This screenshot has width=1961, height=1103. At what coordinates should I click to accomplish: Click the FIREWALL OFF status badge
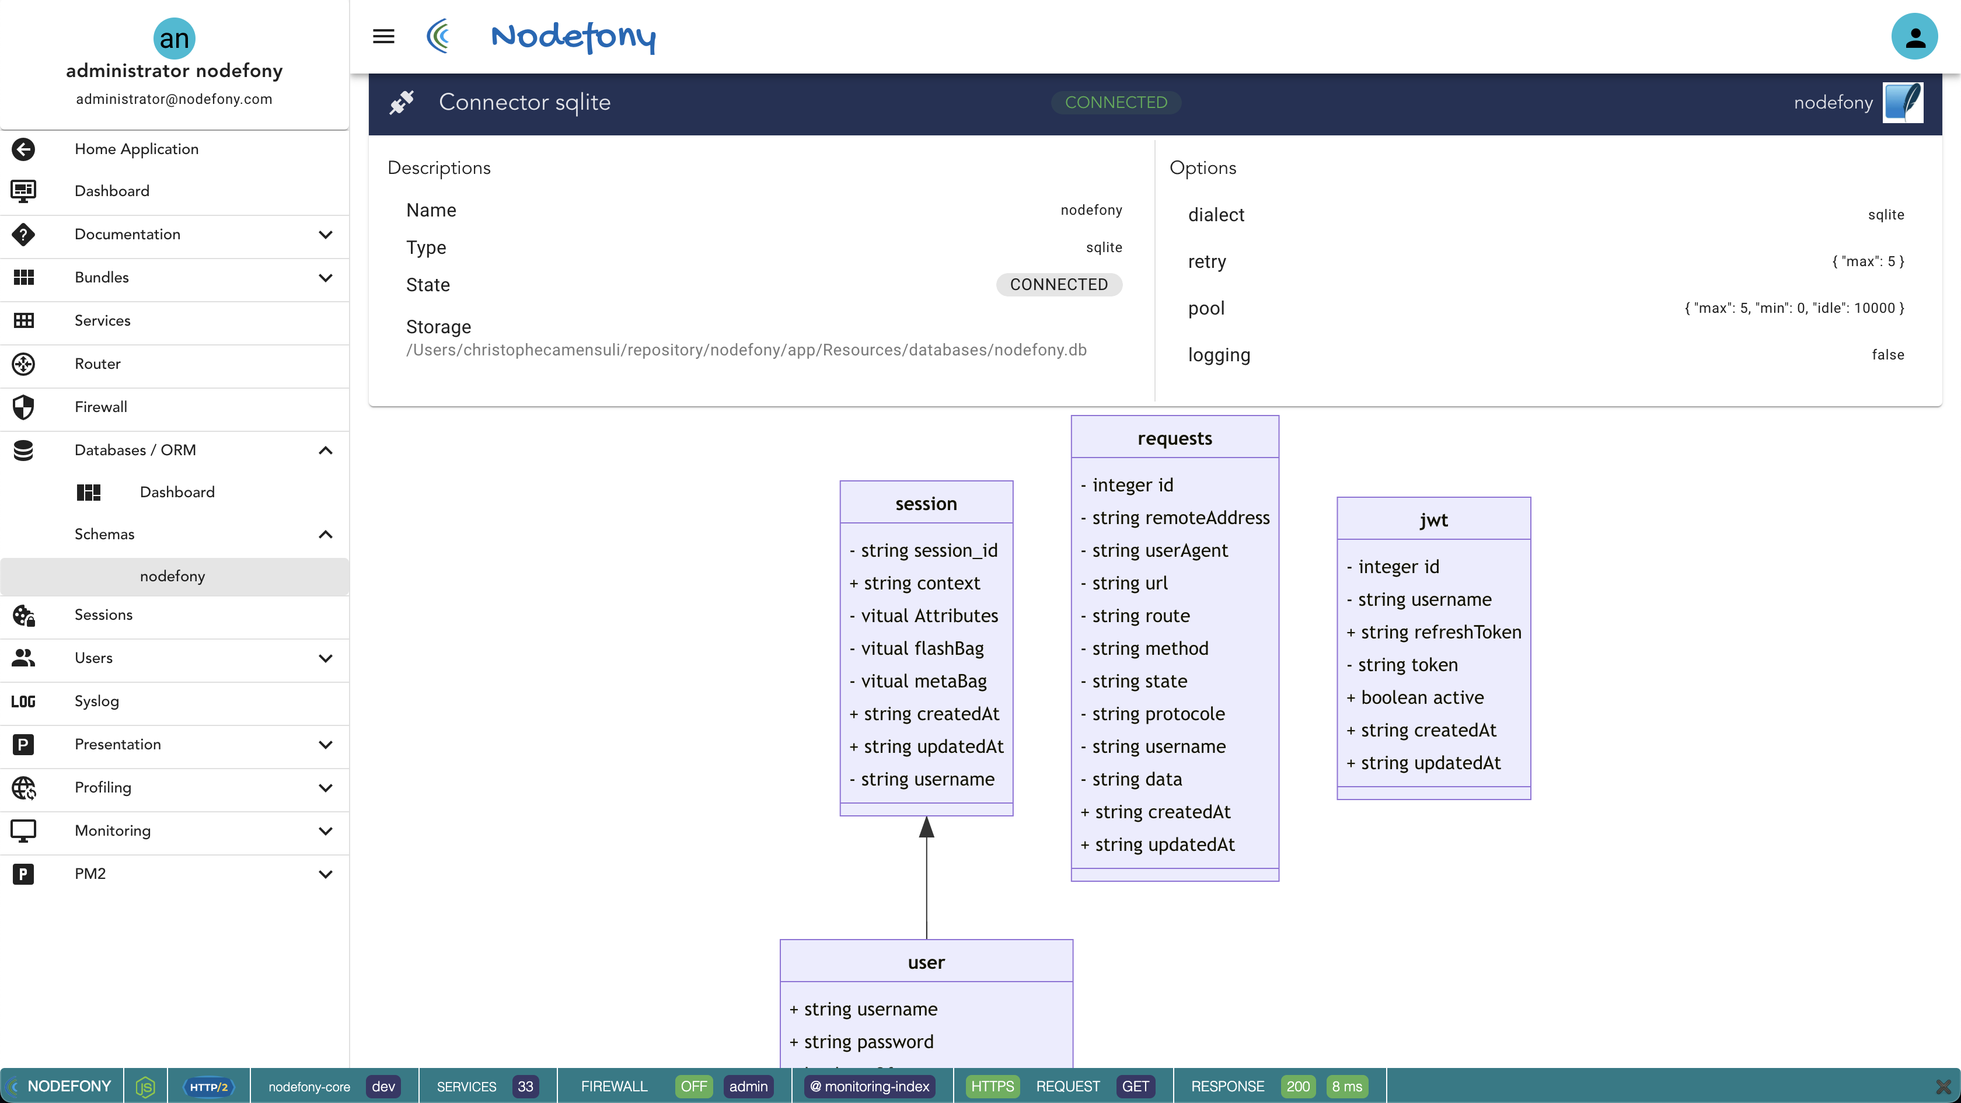pyautogui.click(x=693, y=1086)
